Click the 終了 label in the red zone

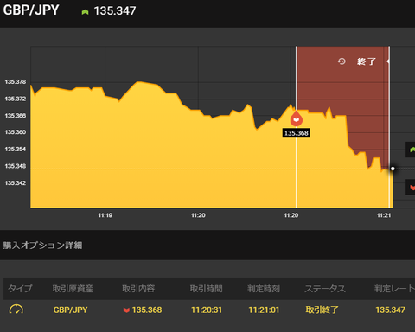[367, 61]
